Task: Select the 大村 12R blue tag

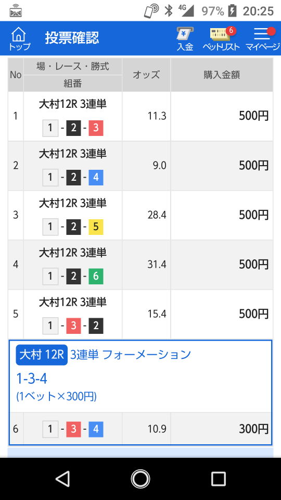Action: [42, 355]
